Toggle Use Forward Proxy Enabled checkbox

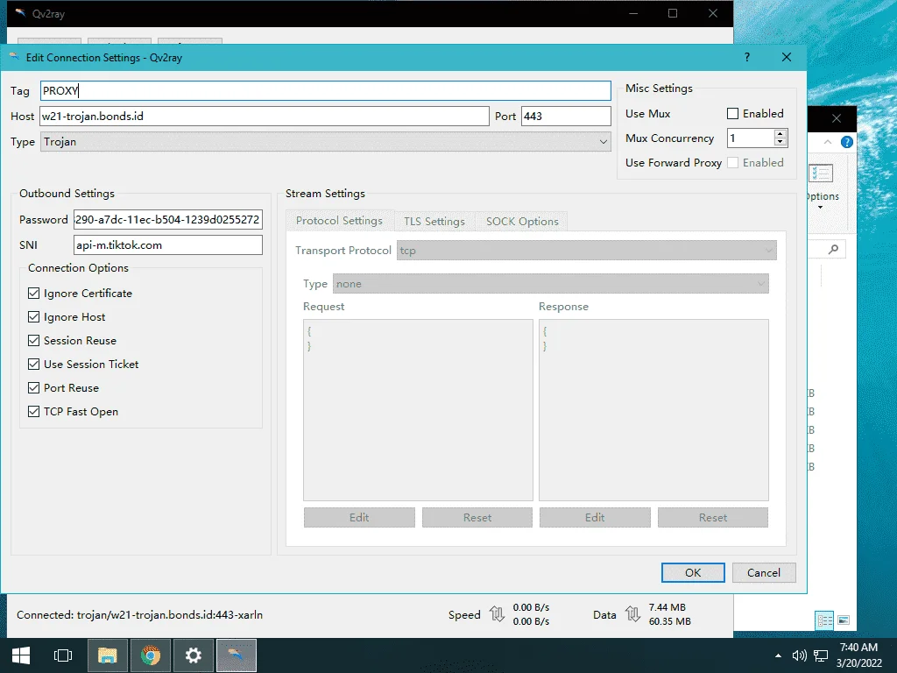click(733, 162)
